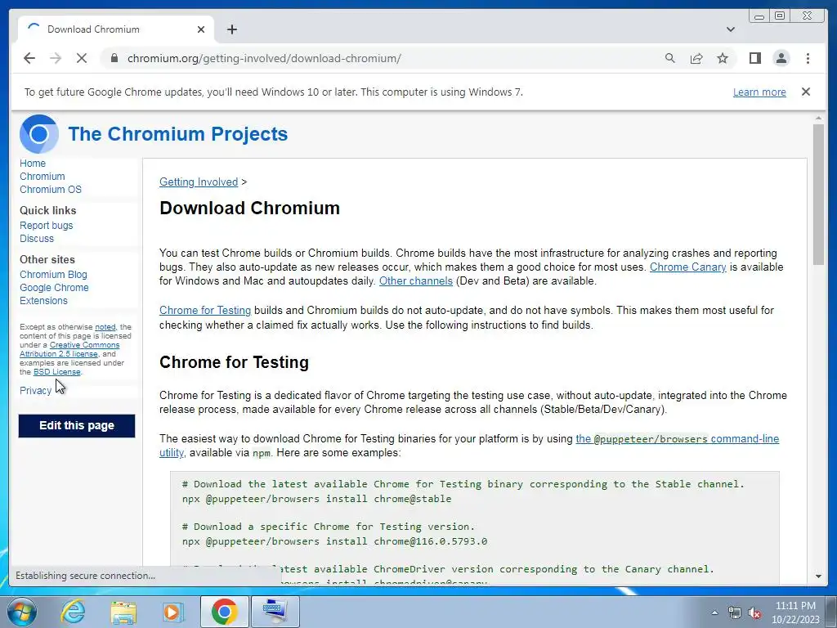Open the muted volume tray icon

pos(754,612)
